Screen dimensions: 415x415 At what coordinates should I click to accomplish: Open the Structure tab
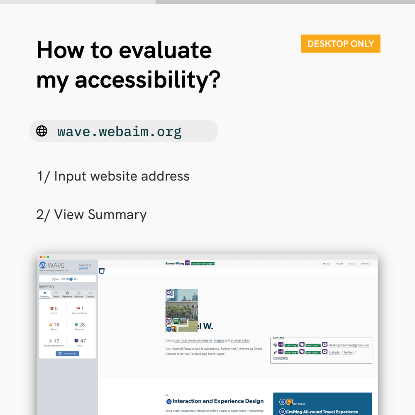point(79,294)
